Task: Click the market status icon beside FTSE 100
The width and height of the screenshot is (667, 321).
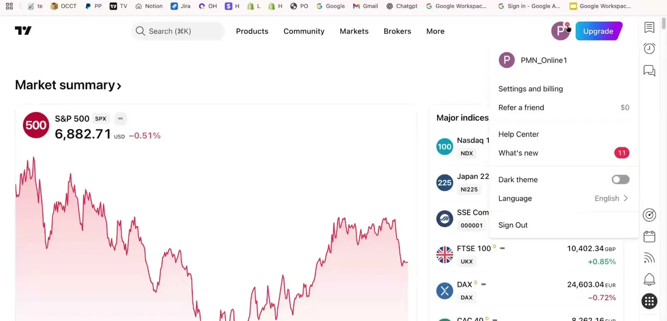Action: [502, 248]
